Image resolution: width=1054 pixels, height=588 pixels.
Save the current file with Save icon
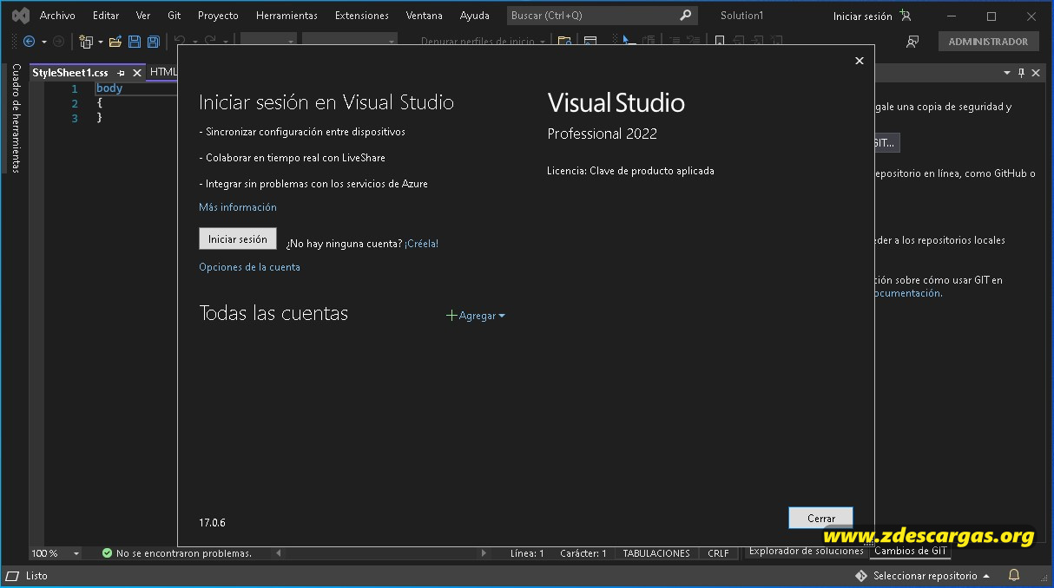point(135,42)
